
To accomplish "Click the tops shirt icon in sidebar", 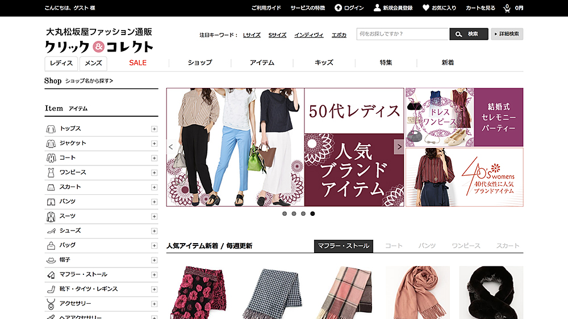I will click(51, 129).
